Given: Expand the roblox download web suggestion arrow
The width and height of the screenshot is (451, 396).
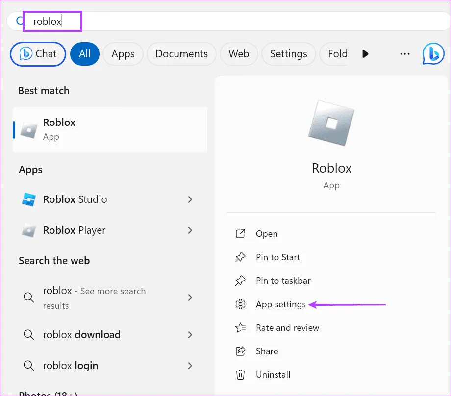Looking at the screenshot, I should 190,335.
